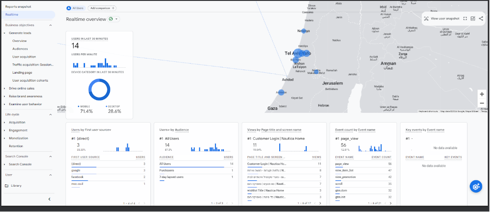Click next page arrow in Users by Audience card
The image size is (491, 212).
click(x=232, y=203)
